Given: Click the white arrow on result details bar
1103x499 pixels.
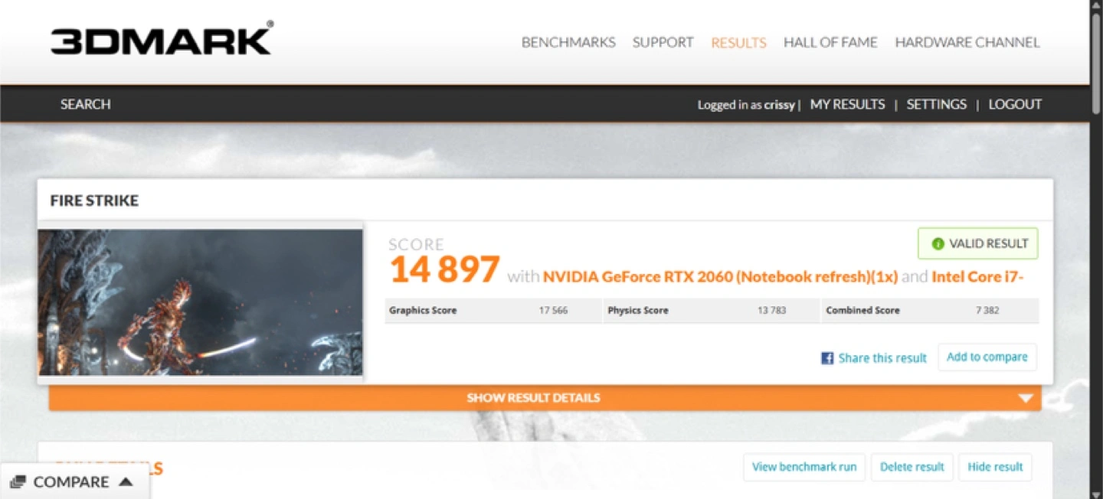Looking at the screenshot, I should point(1026,398).
